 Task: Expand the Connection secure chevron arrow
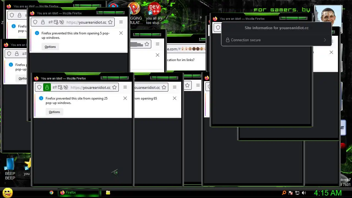[325, 40]
